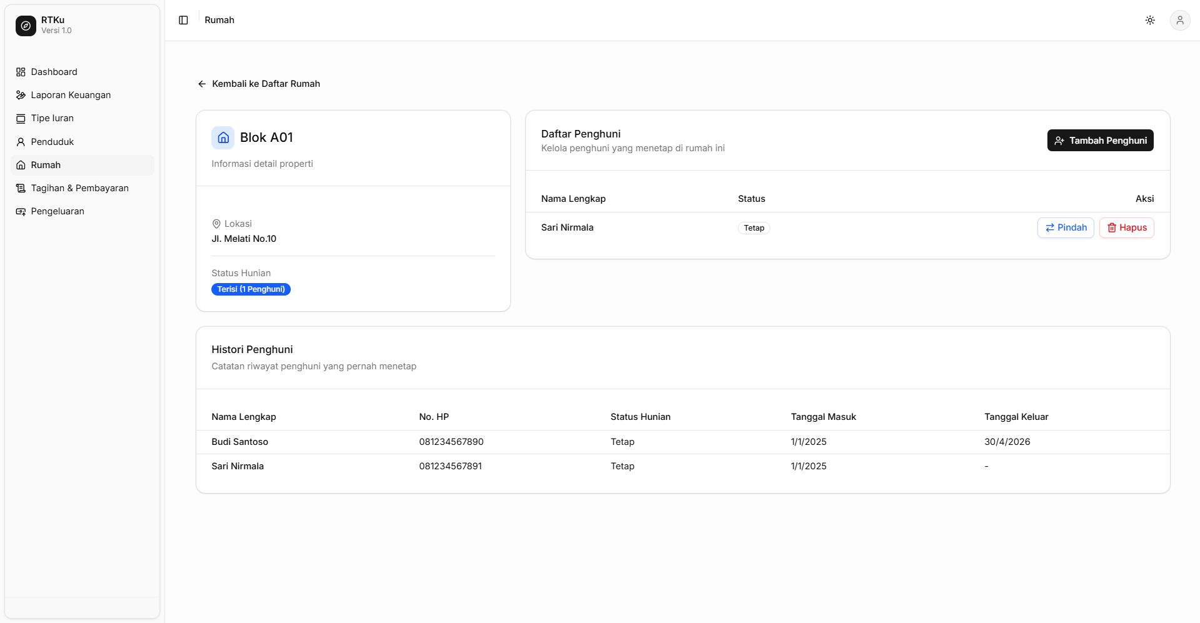Click the Jl. Melati No.10 address
1200x623 pixels.
(244, 239)
